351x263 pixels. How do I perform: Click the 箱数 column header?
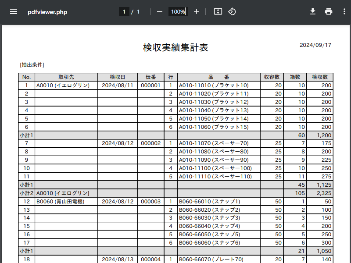click(x=295, y=77)
